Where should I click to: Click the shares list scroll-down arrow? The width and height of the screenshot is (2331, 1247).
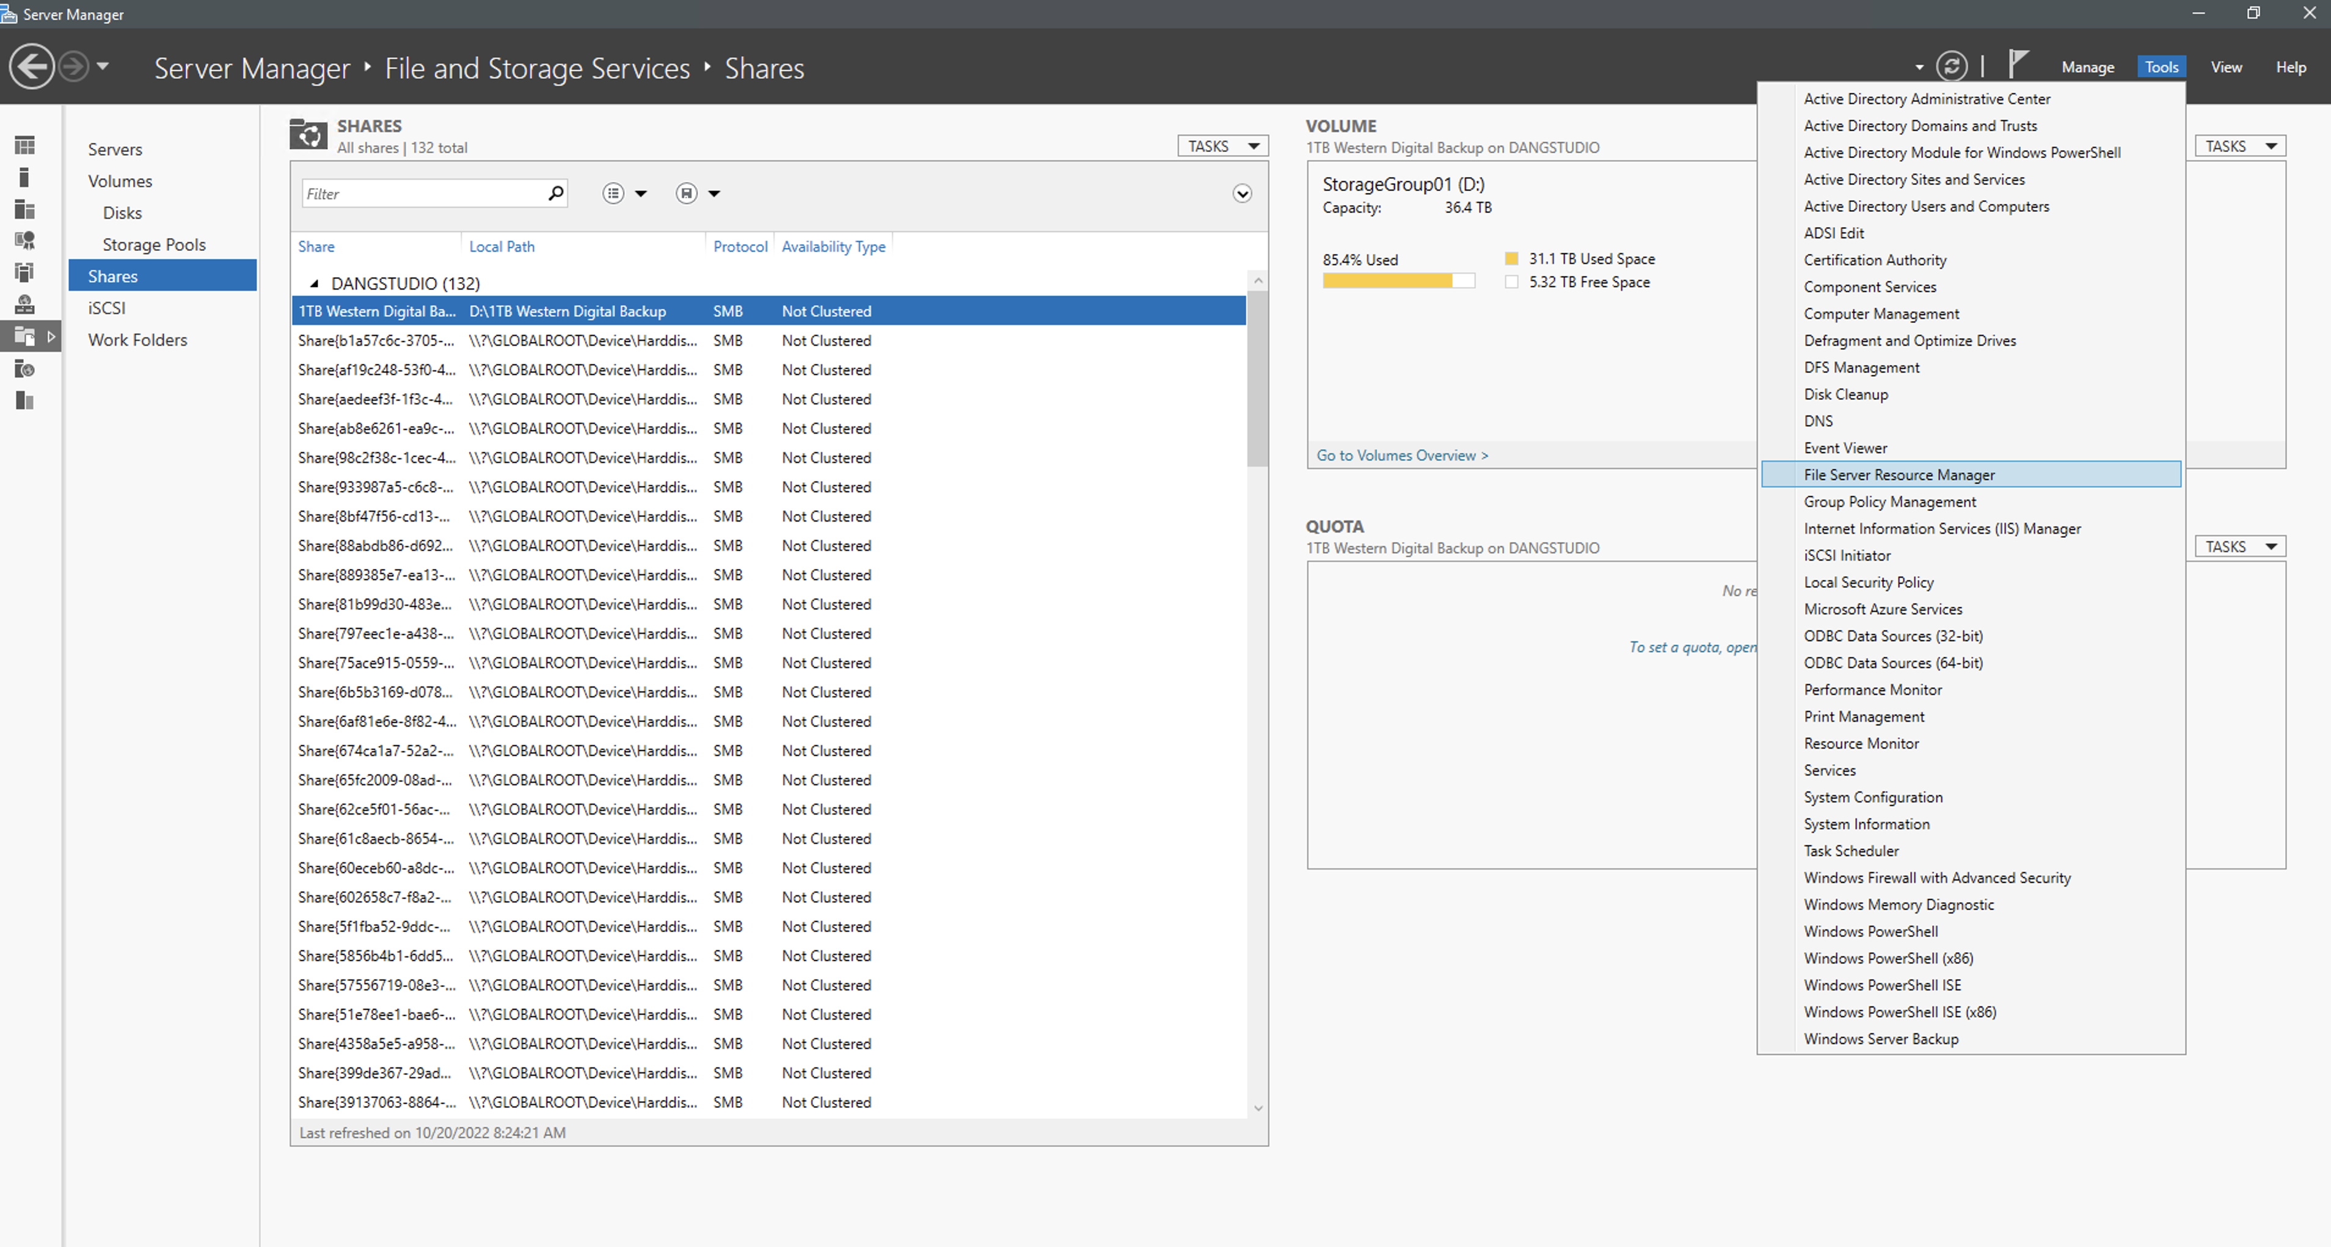pyautogui.click(x=1257, y=1108)
